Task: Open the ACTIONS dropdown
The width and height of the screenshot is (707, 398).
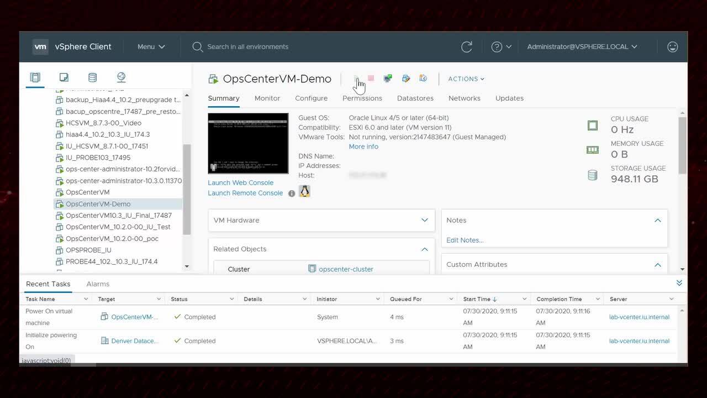Action: point(466,79)
